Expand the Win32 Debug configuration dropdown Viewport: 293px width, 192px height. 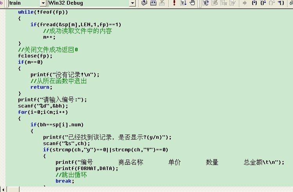click(x=132, y=3)
